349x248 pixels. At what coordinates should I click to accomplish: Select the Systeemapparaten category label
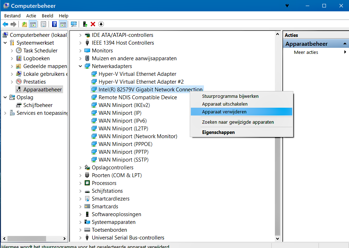(113, 222)
